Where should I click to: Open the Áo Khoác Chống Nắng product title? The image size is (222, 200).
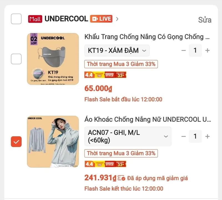[147, 120]
